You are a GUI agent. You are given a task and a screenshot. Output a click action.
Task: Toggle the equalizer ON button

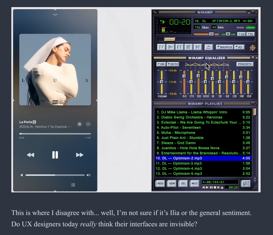coord(161,64)
